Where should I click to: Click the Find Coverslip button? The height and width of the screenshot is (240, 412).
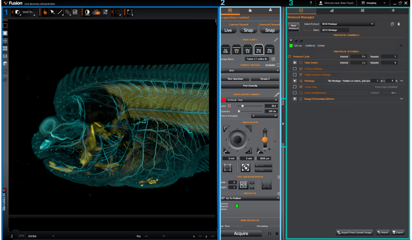tap(250, 86)
